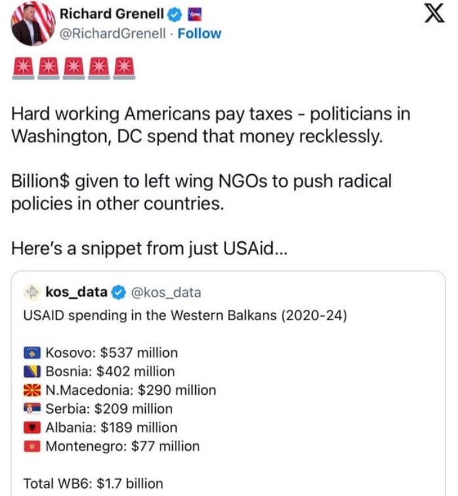
Task: Open the @RichardGrenell handle link
Action: point(113,33)
